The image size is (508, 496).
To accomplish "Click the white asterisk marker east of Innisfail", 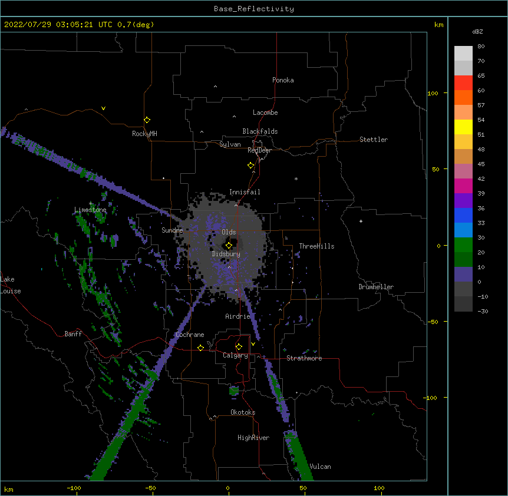I will (296, 178).
